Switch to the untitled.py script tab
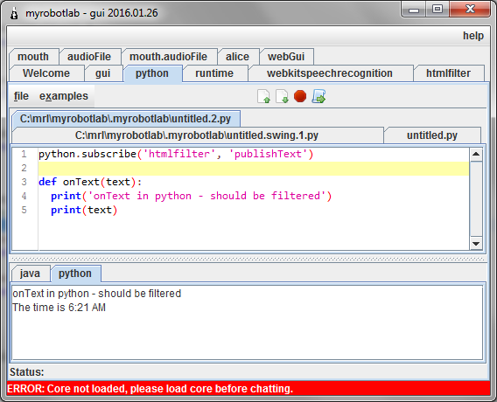The height and width of the screenshot is (402, 497). [432, 135]
